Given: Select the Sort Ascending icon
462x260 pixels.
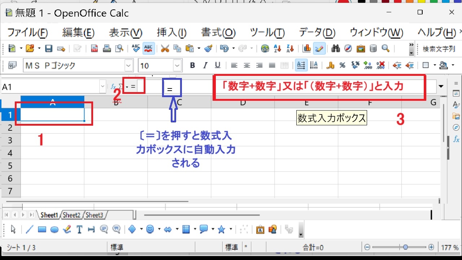Looking at the screenshot, I should point(278,48).
